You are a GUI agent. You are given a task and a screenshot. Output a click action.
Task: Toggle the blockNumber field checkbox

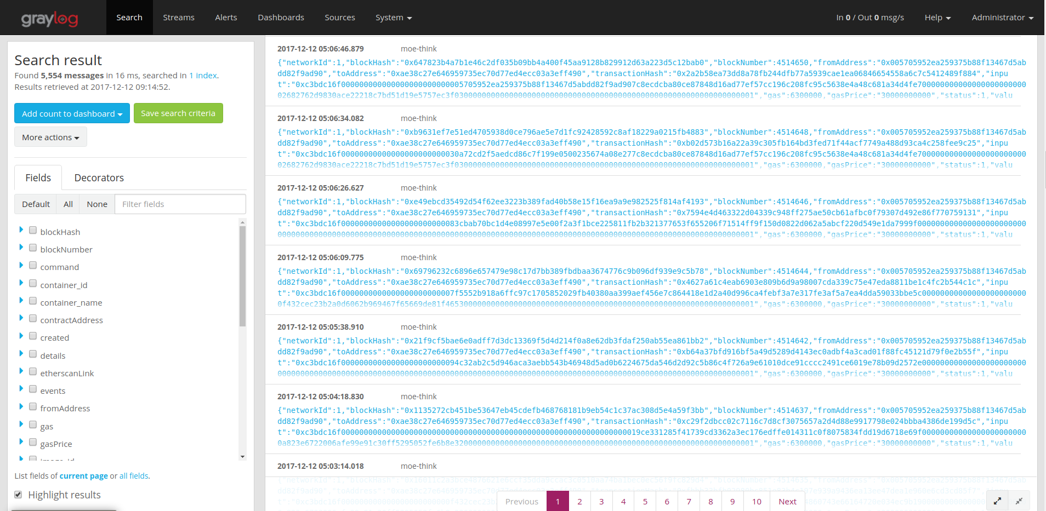coord(33,248)
